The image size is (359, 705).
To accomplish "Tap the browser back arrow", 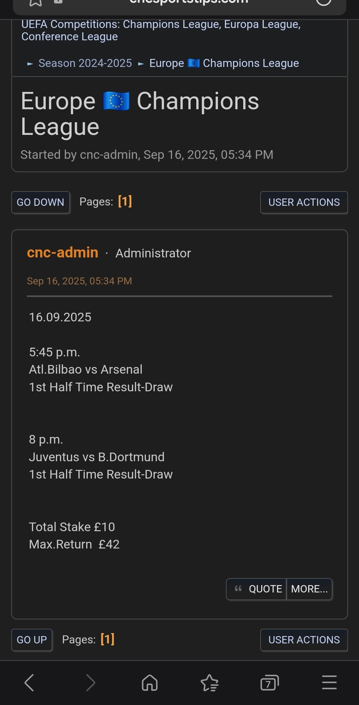I will tap(29, 683).
